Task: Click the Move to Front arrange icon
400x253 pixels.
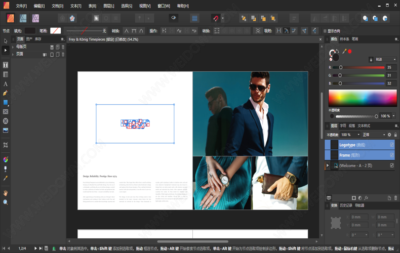Action: tap(273, 18)
